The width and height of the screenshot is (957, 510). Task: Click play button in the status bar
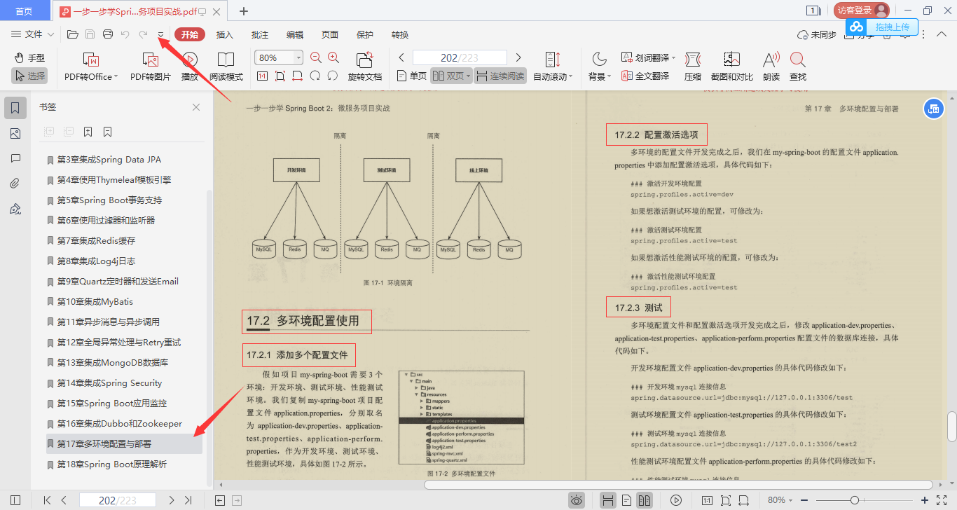[676, 500]
